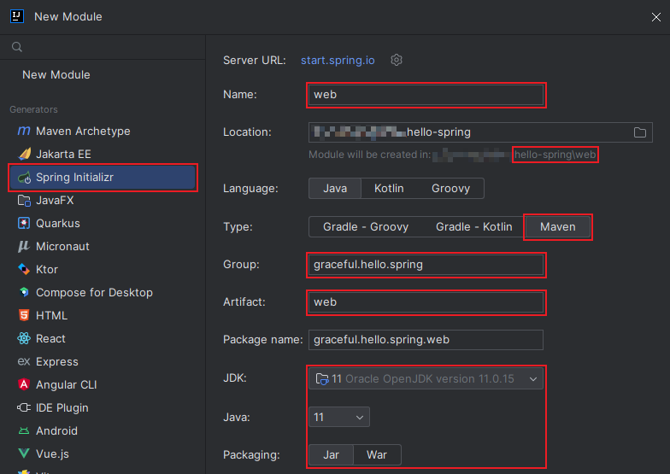Click the Vue.js icon
The height and width of the screenshot is (474, 670).
coord(24,454)
